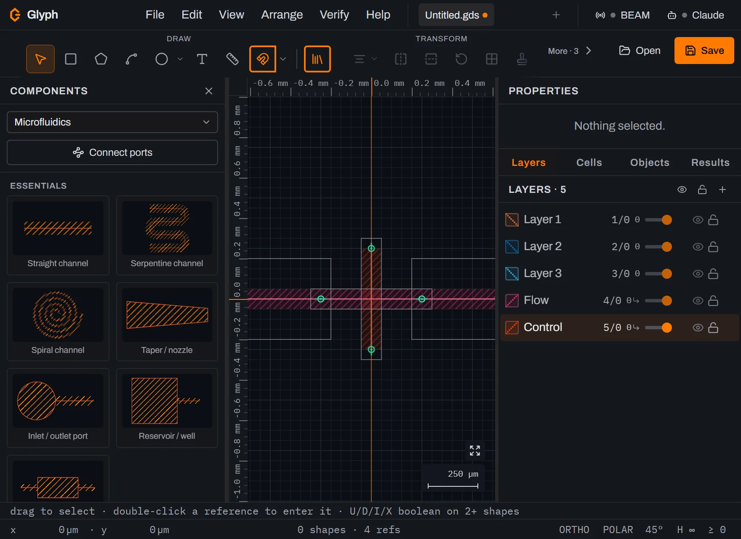Select the arrow selection tool
This screenshot has height=539, width=741.
tap(40, 59)
